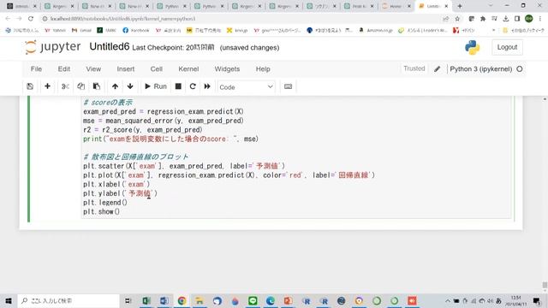Click inside the code cell editor
The height and width of the screenshot is (308, 548).
pos(296,157)
